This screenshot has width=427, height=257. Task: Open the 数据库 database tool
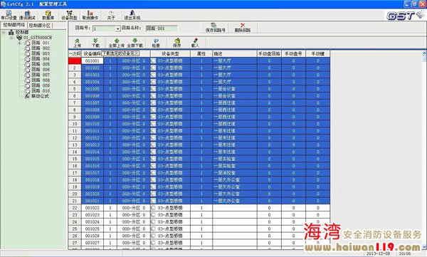pyautogui.click(x=48, y=15)
